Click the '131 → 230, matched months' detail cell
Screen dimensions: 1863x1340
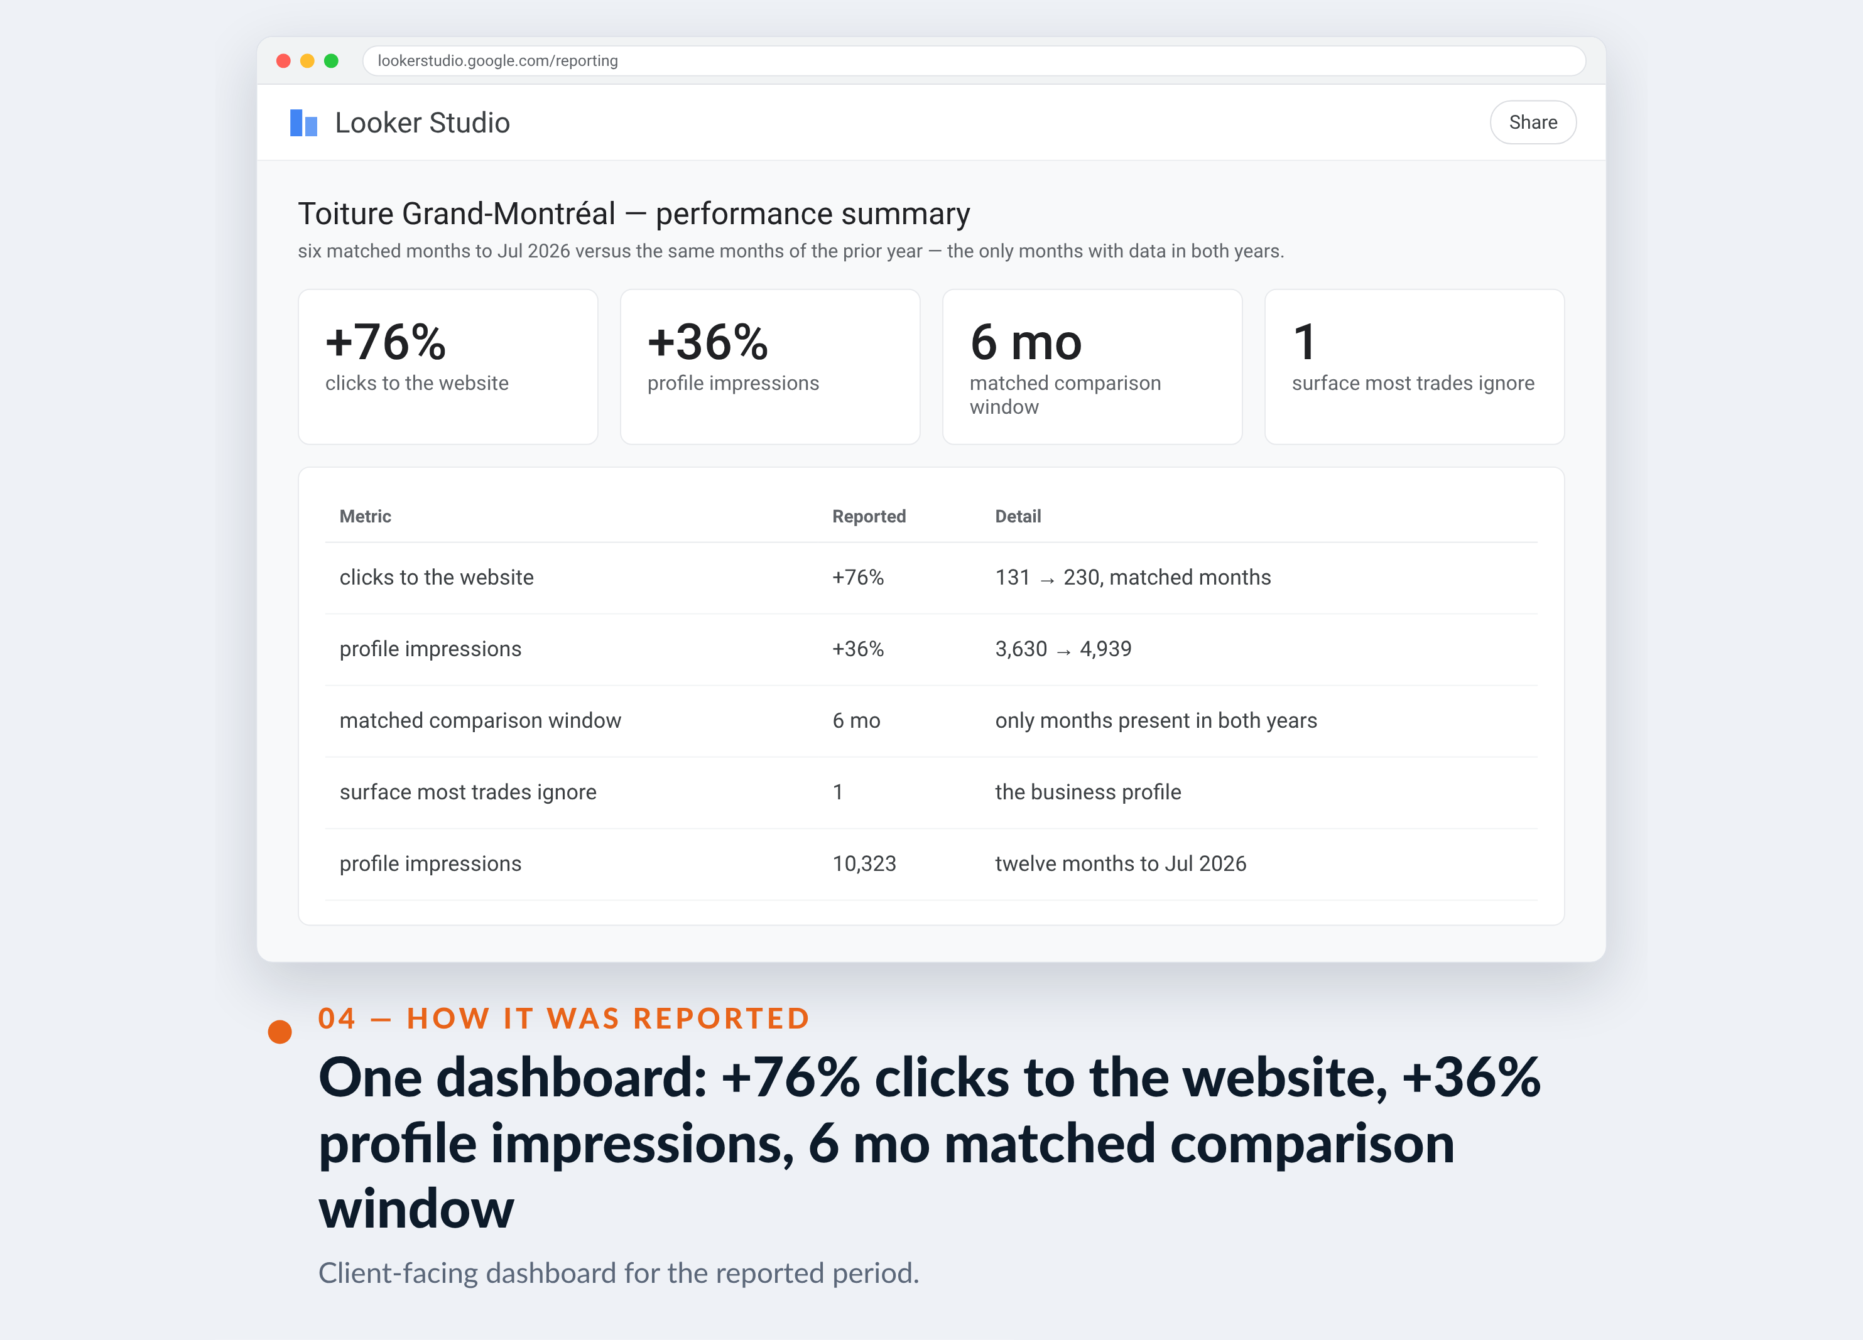pyautogui.click(x=1132, y=577)
